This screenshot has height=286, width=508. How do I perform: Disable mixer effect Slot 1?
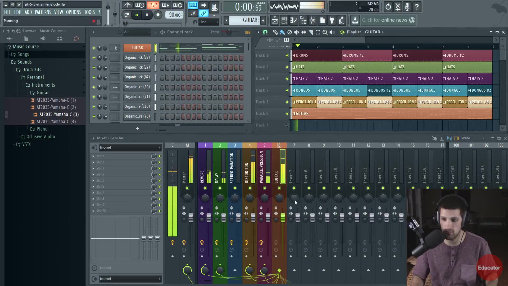click(x=160, y=156)
